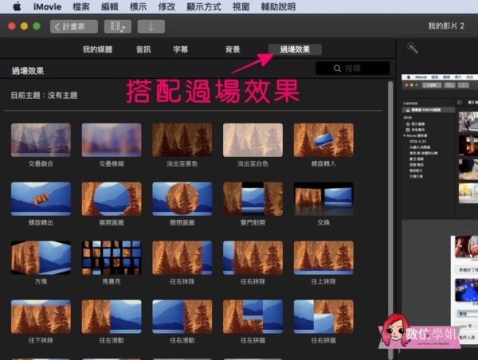Select the 字幕 tab
478x360 pixels.
[181, 49]
